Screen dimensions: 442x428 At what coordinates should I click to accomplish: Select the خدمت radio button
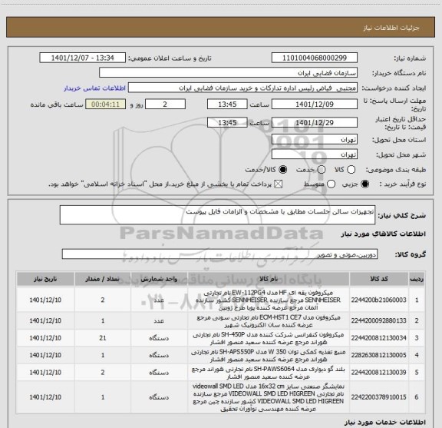click(322, 170)
